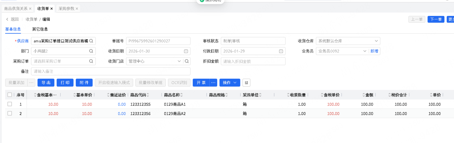The image size is (454, 143).
Task: Click the 打印 button
Action: (65, 83)
